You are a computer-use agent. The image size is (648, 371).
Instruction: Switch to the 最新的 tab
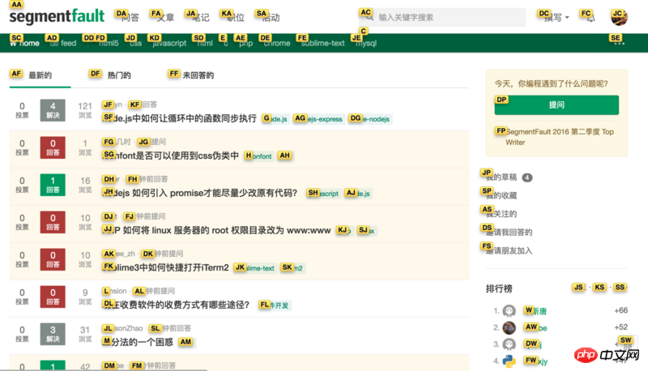[40, 75]
